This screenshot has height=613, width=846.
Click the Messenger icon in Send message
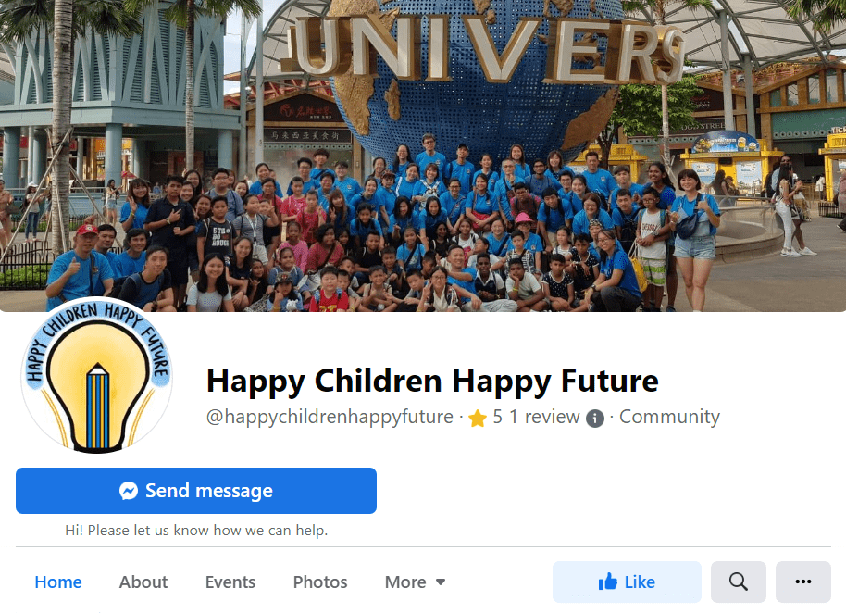(x=129, y=491)
